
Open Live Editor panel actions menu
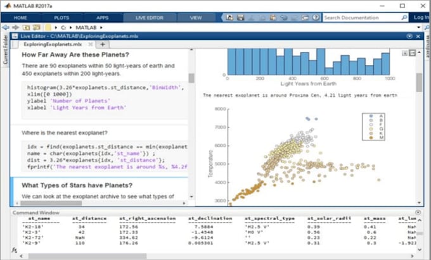tap(409, 36)
